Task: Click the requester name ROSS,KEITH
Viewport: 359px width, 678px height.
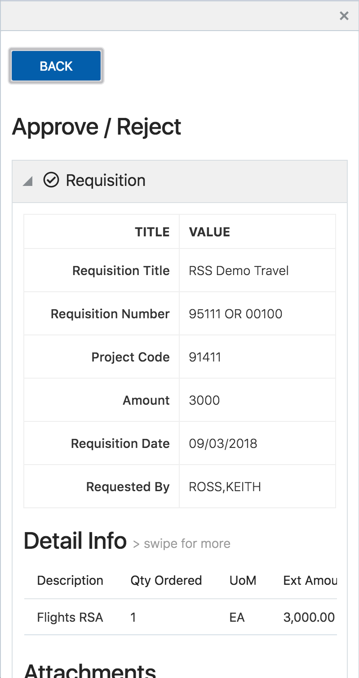Action: (x=225, y=487)
